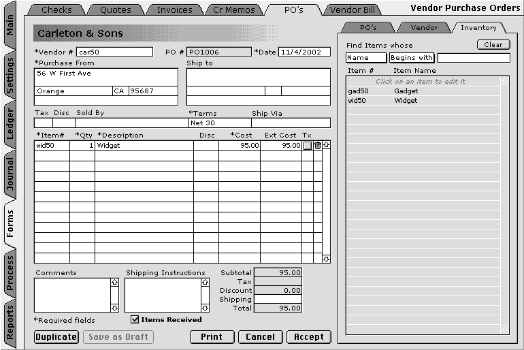
Task: Click the Qty cell showing 1
Action: (x=82, y=146)
